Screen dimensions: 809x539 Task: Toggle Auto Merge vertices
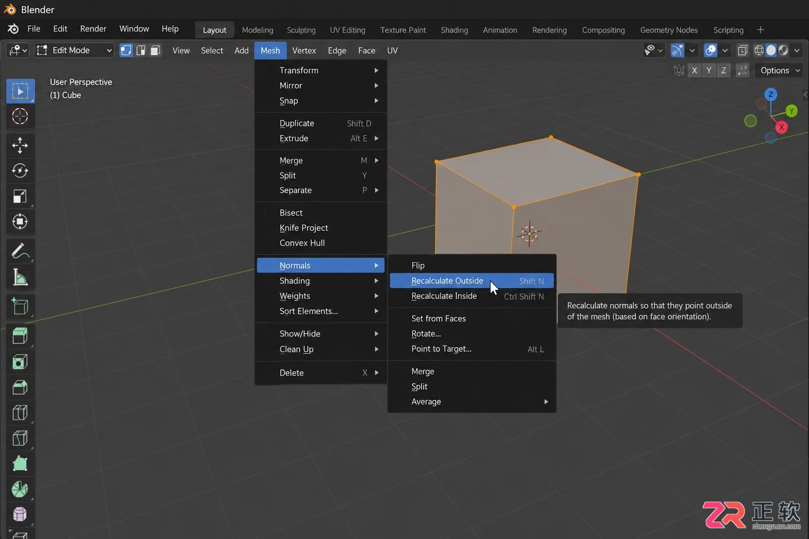[743, 71]
